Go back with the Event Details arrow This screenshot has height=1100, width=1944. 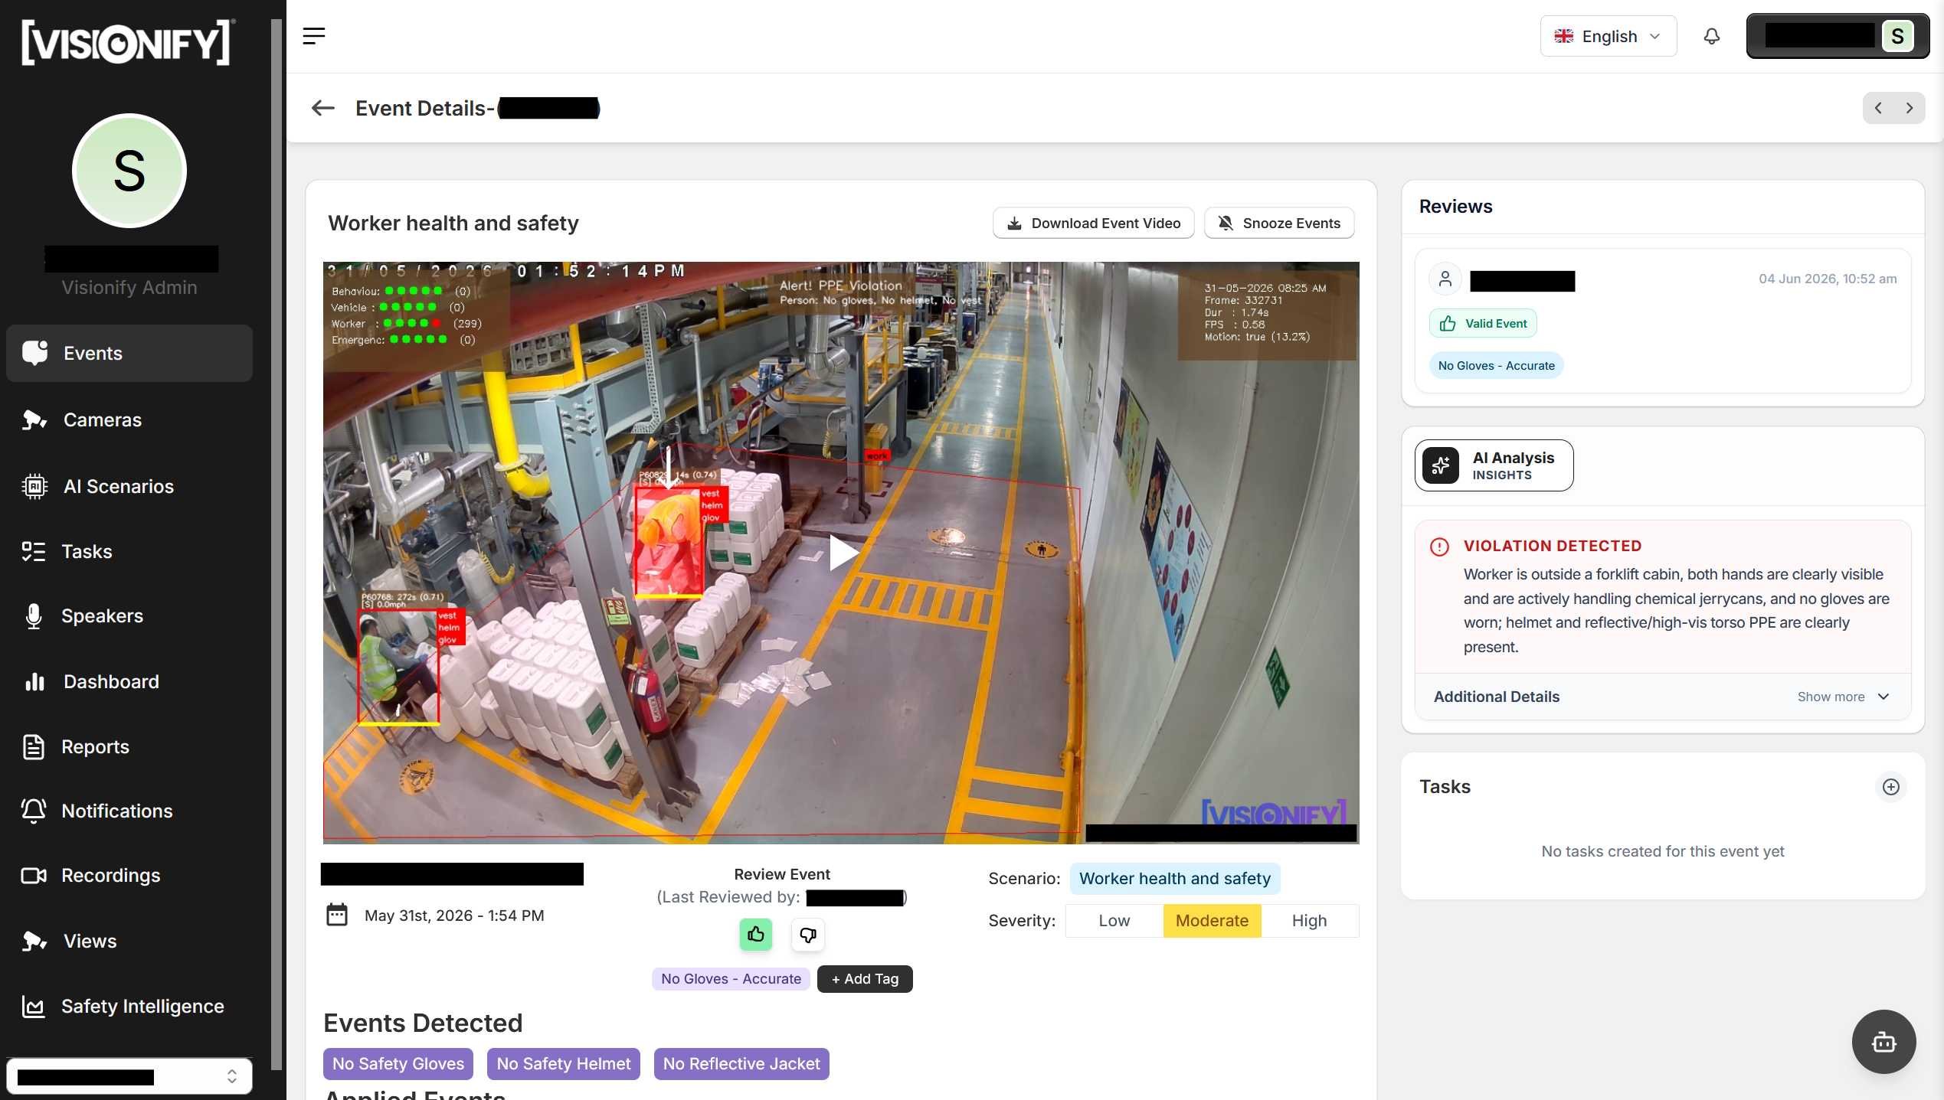[x=323, y=108]
